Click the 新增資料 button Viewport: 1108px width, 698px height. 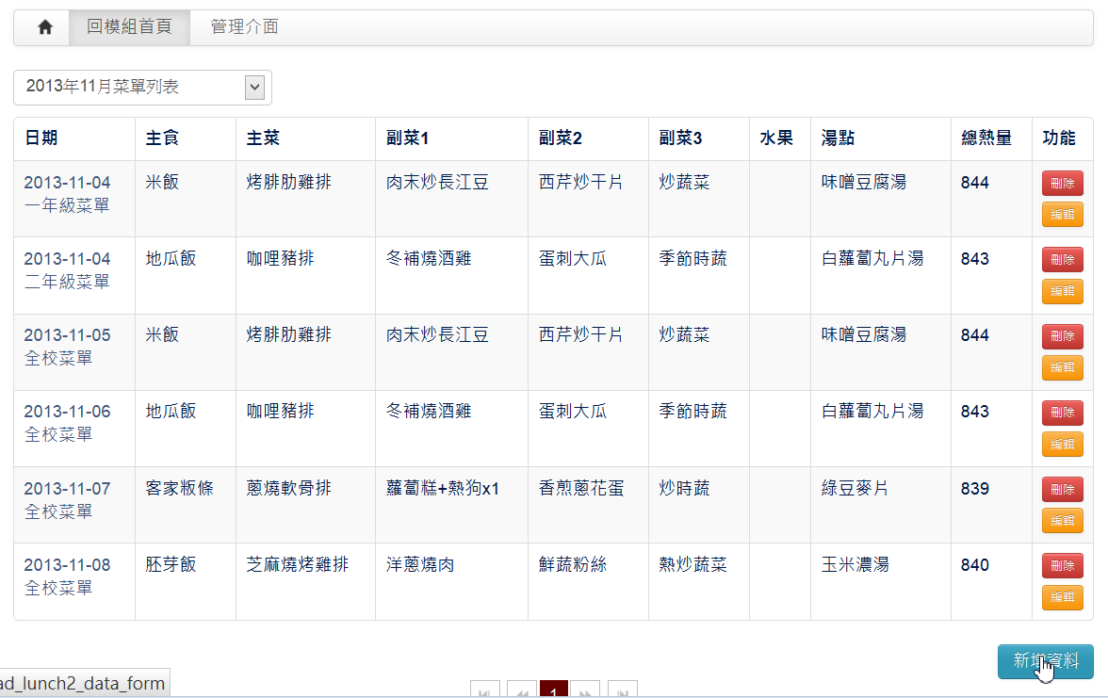(1045, 661)
